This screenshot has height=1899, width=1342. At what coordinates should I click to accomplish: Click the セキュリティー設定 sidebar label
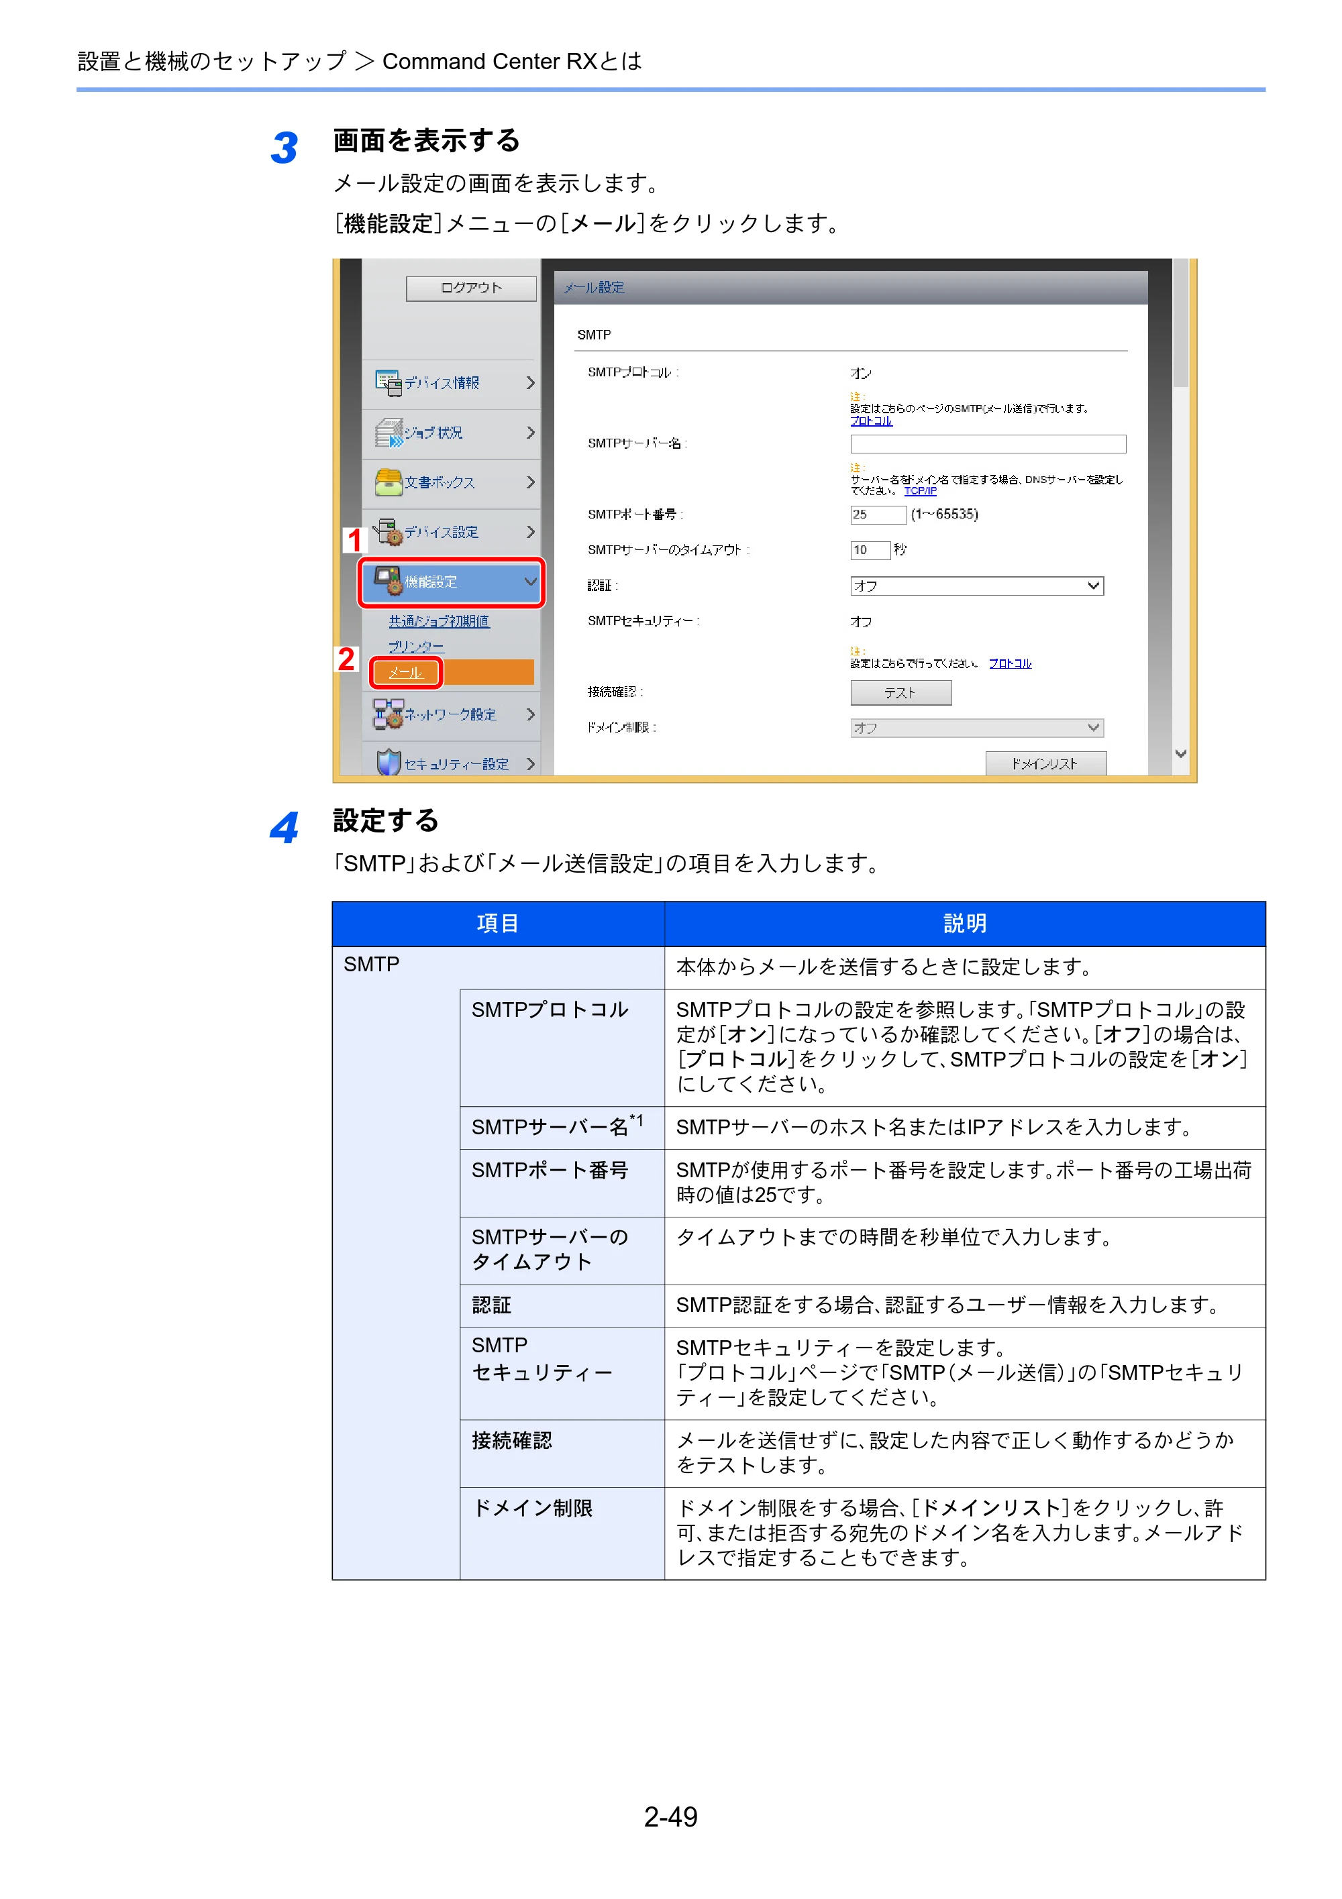tap(456, 764)
